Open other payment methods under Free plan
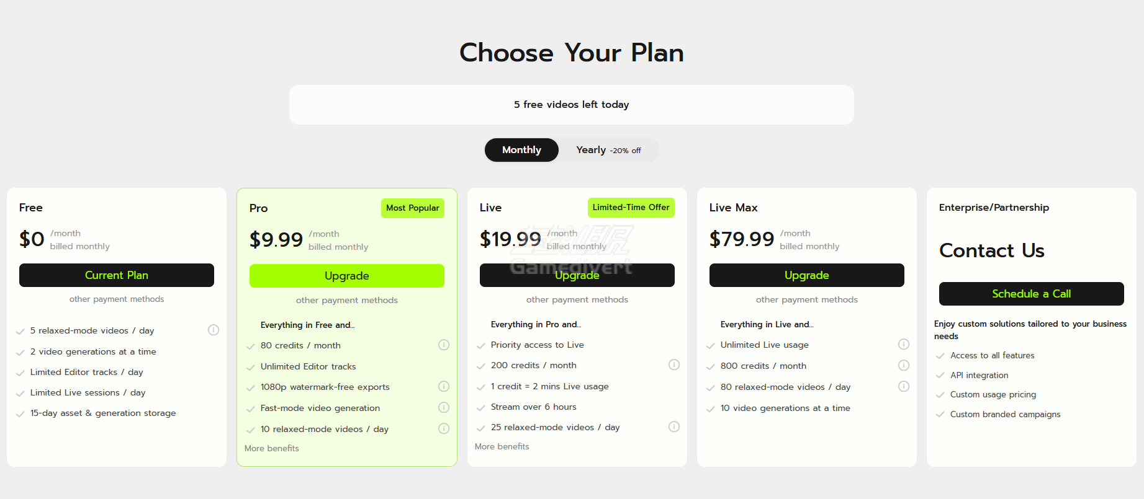The height and width of the screenshot is (499, 1144). click(x=117, y=299)
